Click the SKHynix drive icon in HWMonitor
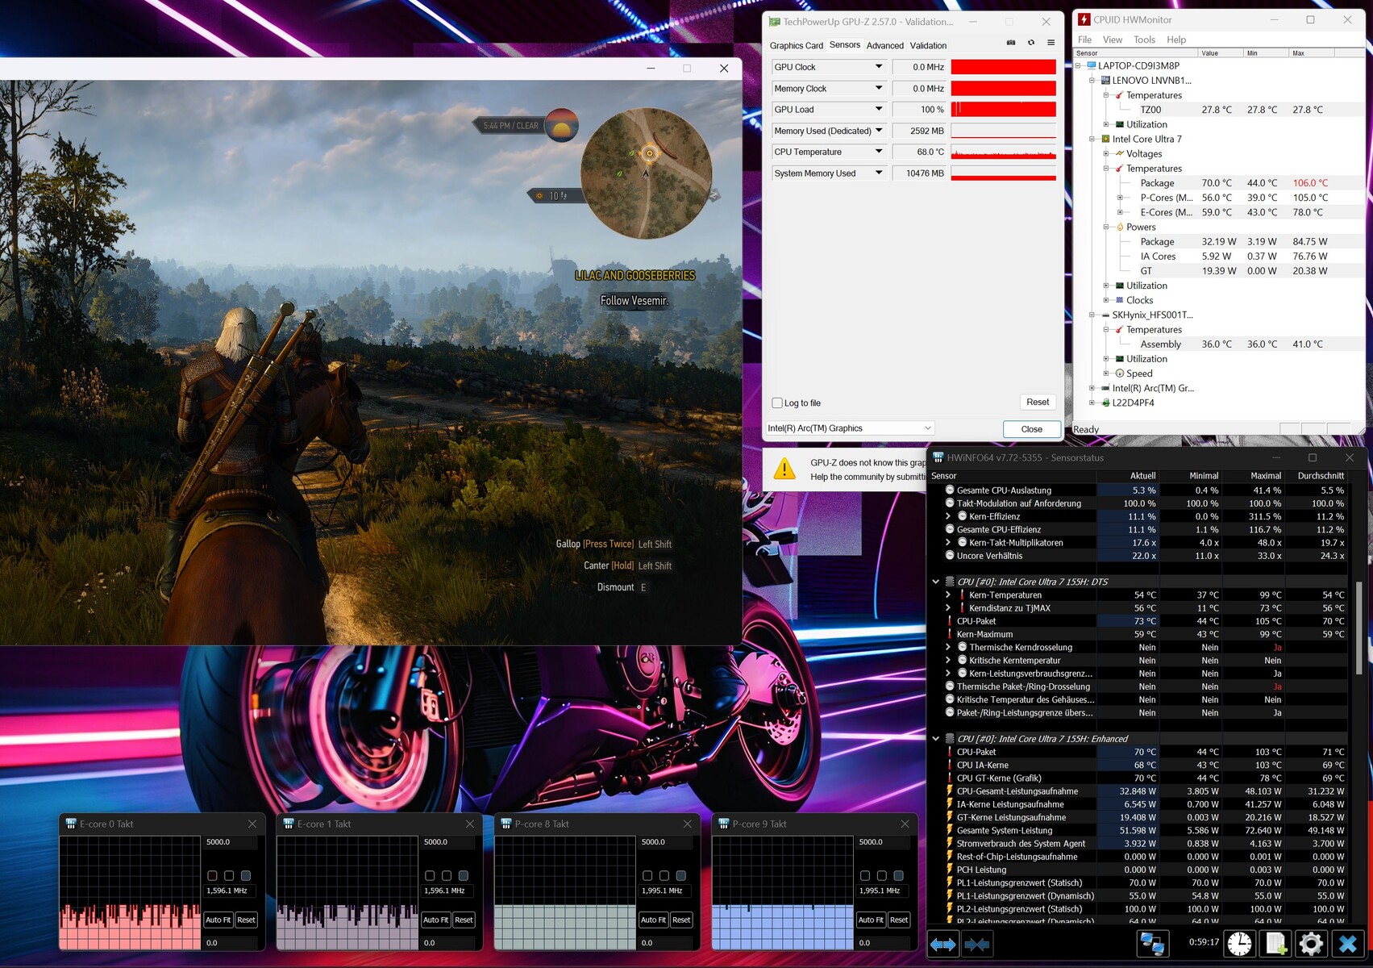The width and height of the screenshot is (1373, 968). 1105,315
